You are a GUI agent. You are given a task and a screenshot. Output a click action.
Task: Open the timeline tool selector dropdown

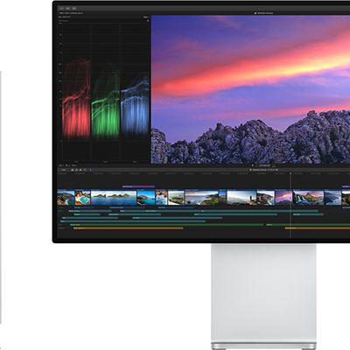90,170
